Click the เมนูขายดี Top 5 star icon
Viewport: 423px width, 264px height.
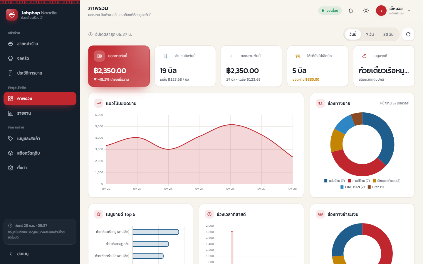[99, 214]
